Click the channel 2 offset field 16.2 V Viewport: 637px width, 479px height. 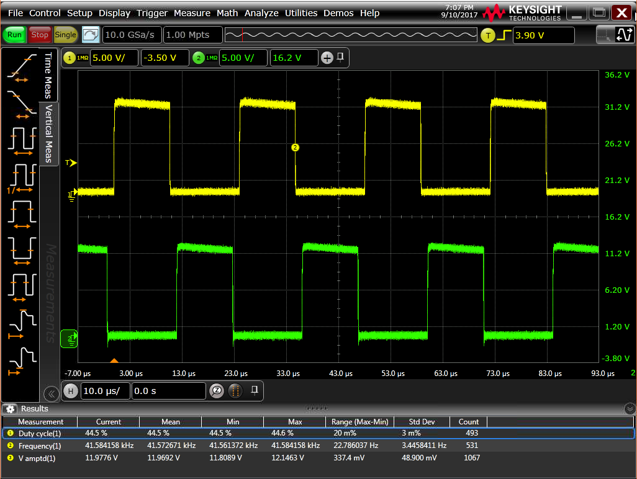tap(294, 58)
